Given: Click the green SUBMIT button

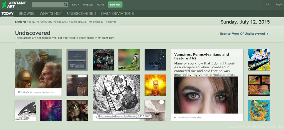Looking at the screenshot, I should (x=115, y=5).
